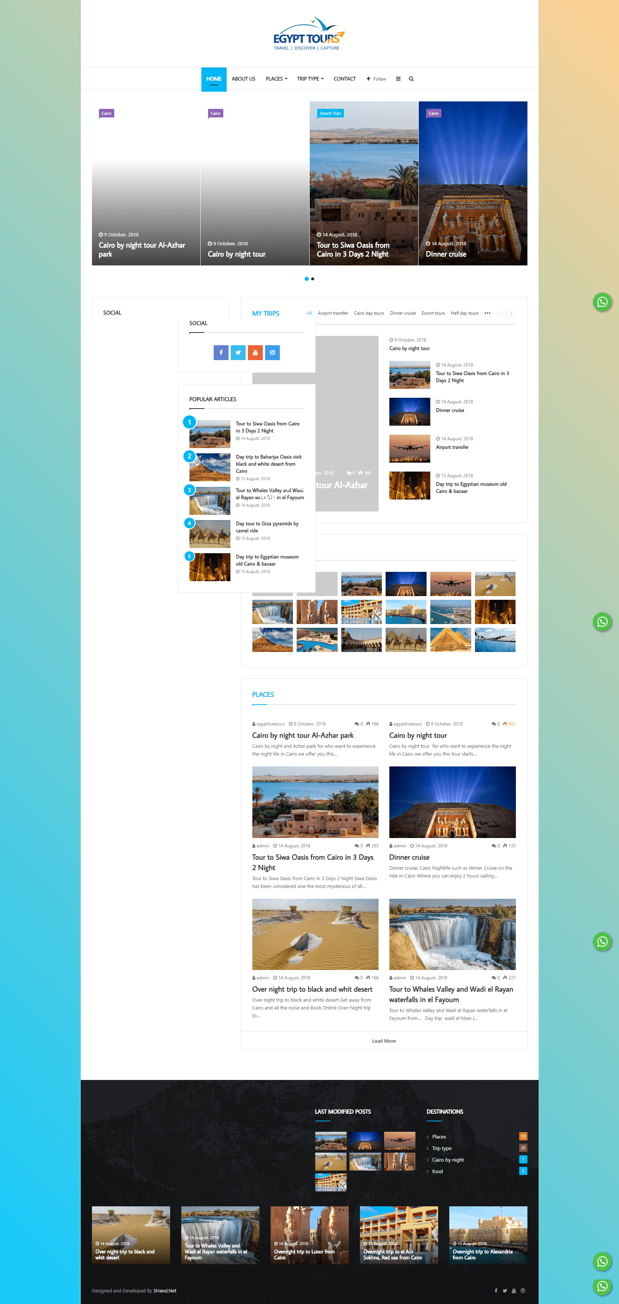Screen dimensions: 619x1304
Task: Open popular article Tour to Whales Valley
Action: click(x=270, y=494)
